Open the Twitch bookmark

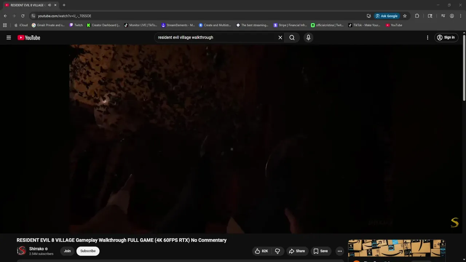coord(76,25)
